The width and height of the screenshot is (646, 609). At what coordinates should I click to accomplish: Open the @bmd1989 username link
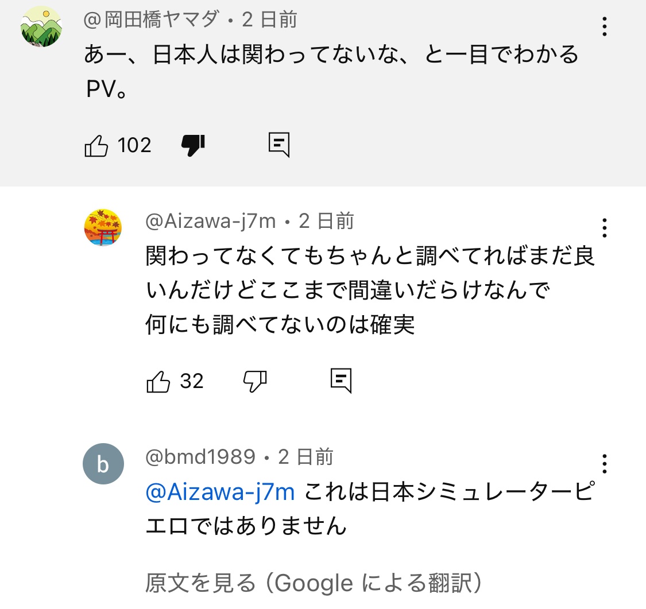pyautogui.click(x=200, y=457)
